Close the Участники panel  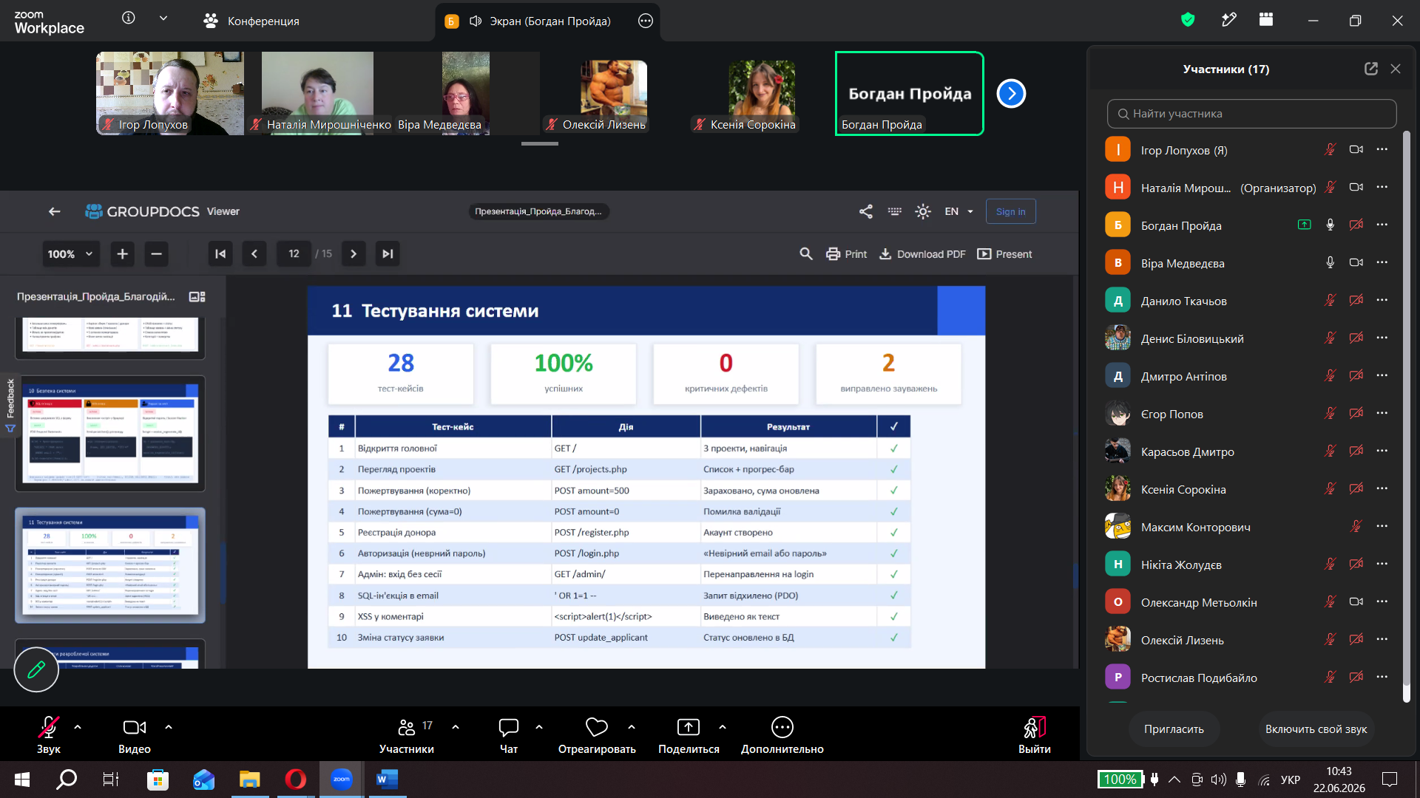pos(1396,69)
